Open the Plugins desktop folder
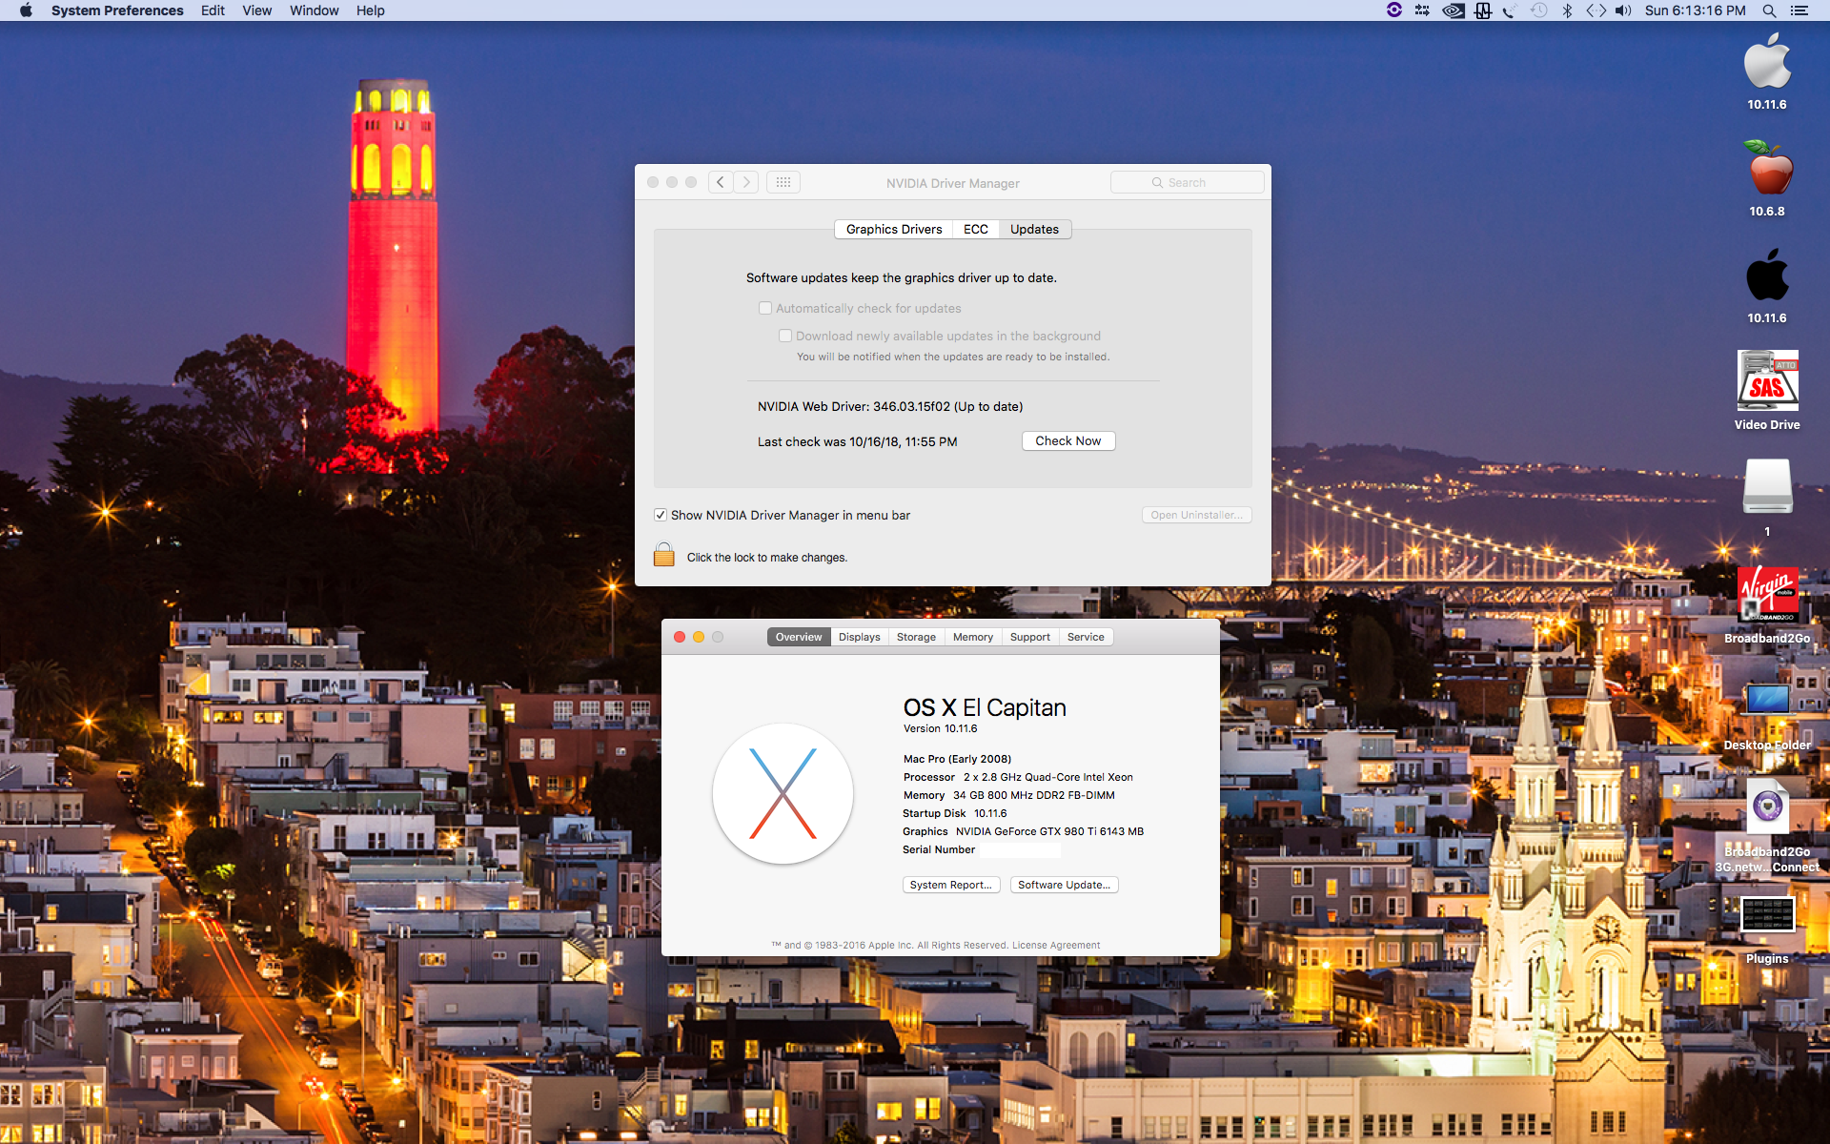The height and width of the screenshot is (1144, 1830). [x=1767, y=915]
